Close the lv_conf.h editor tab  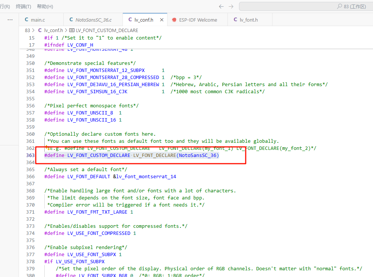(162, 20)
